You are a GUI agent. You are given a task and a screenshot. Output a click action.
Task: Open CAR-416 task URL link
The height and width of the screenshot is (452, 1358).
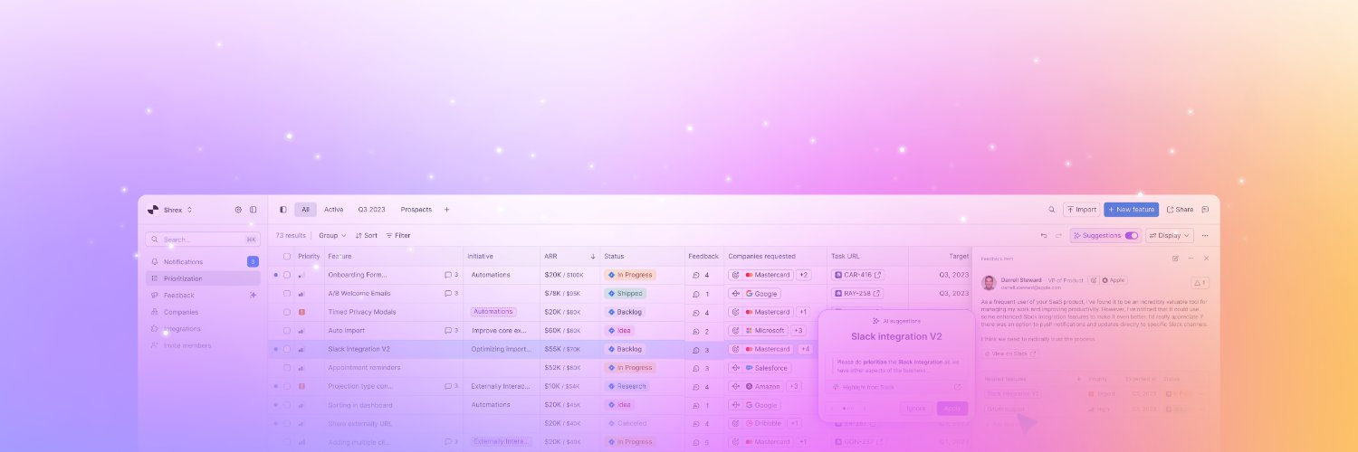(x=857, y=275)
